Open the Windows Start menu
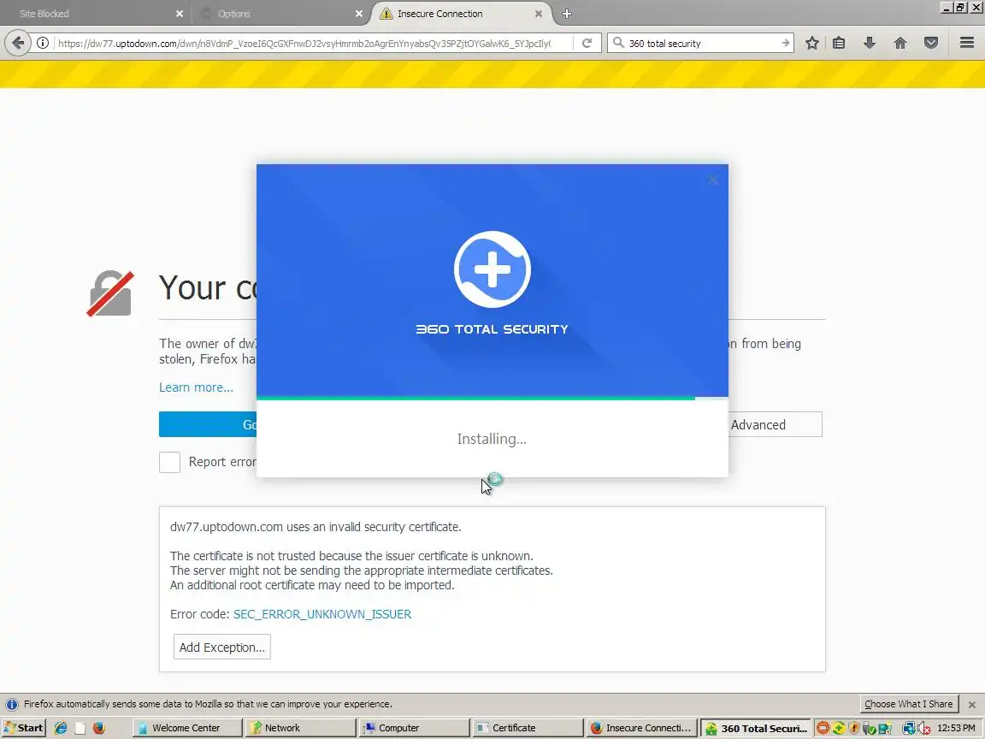The width and height of the screenshot is (985, 739). (24, 728)
